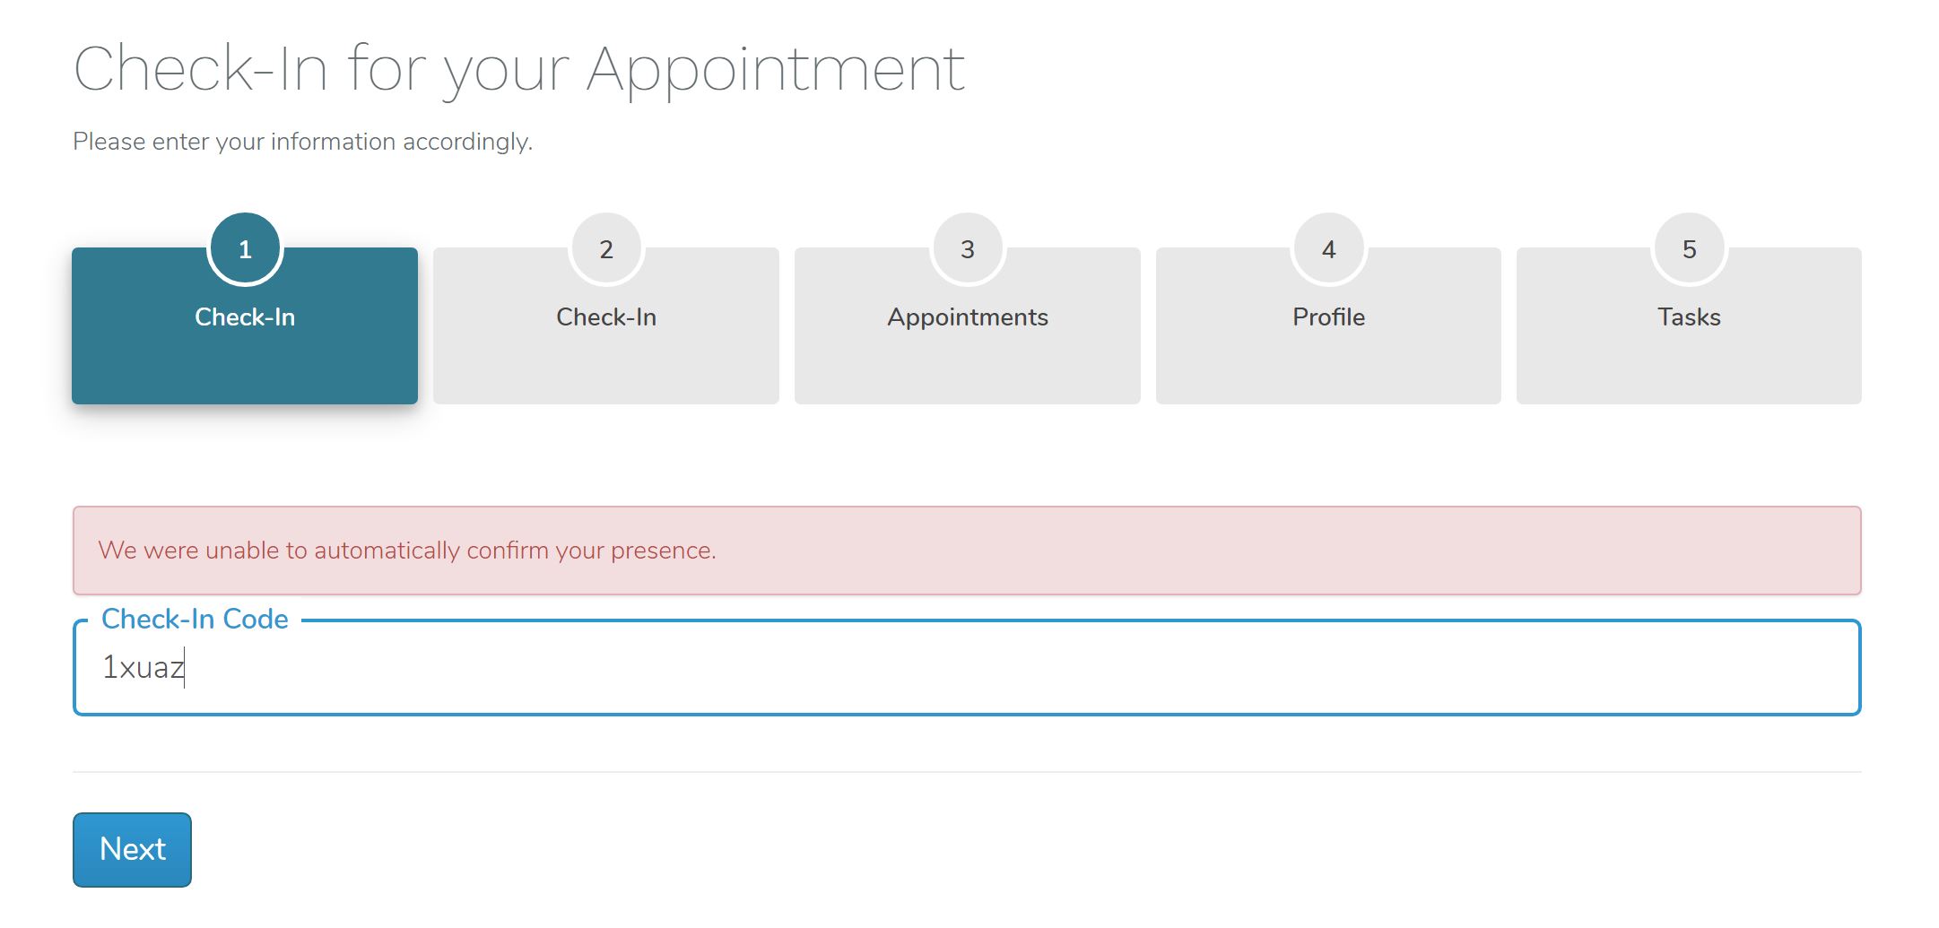1939x928 pixels.
Task: Click the Next button
Action: click(x=131, y=848)
